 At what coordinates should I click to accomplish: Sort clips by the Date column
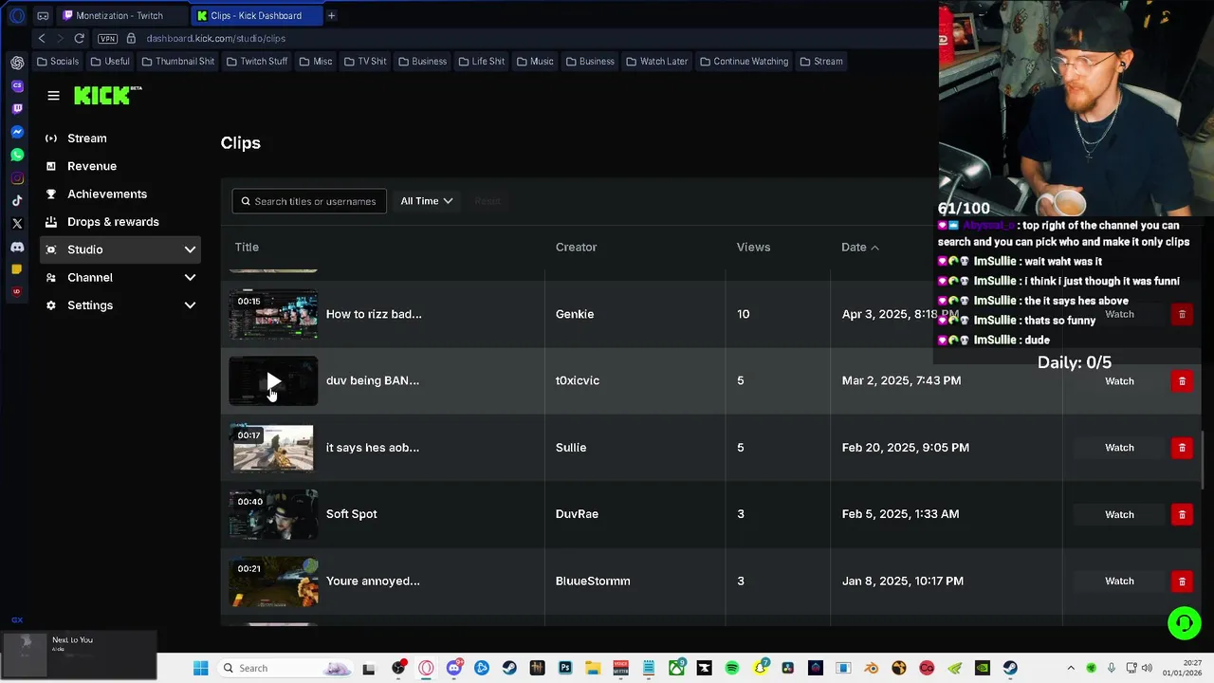[x=860, y=248]
